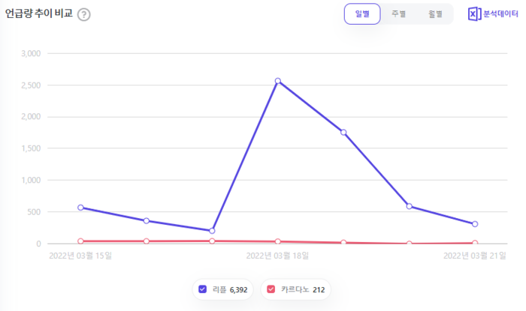Click the 언급량 추이 비교 chart title
526x311 pixels.
39,14
